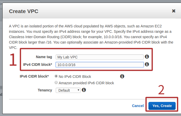Click the "IPv4 CIDR block*" field label

[x=37, y=65]
